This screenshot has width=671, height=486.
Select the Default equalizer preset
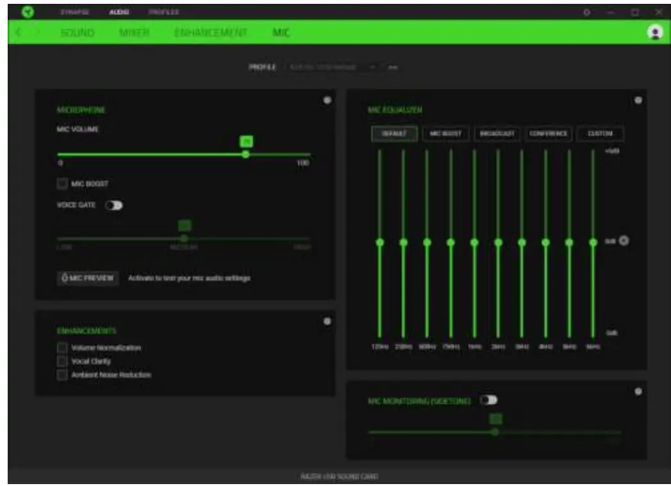394,133
